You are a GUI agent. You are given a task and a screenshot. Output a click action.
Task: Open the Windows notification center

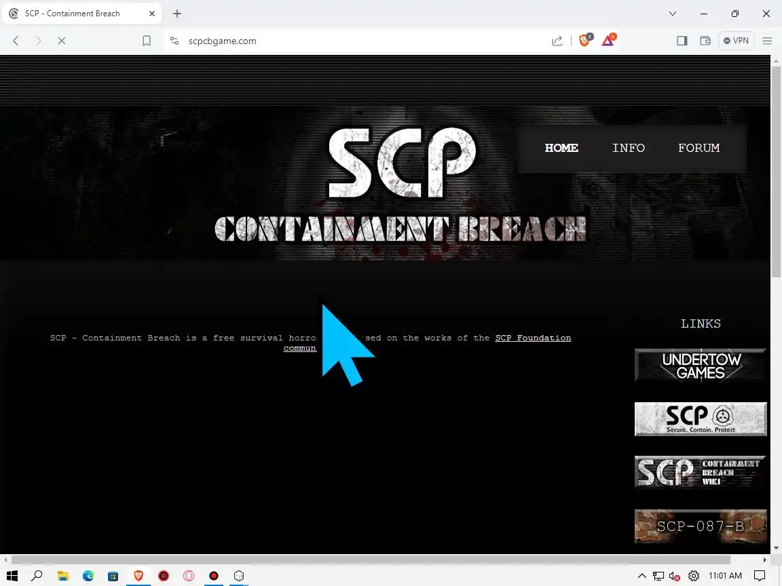(760, 576)
